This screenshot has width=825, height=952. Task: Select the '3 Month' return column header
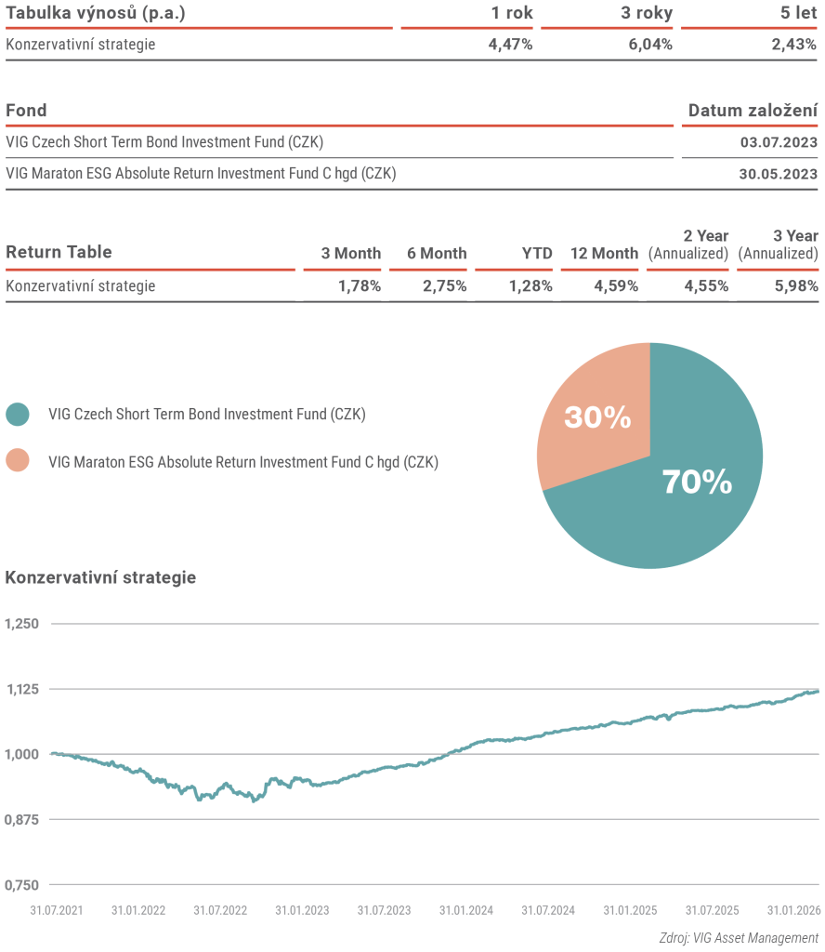pyautogui.click(x=350, y=253)
